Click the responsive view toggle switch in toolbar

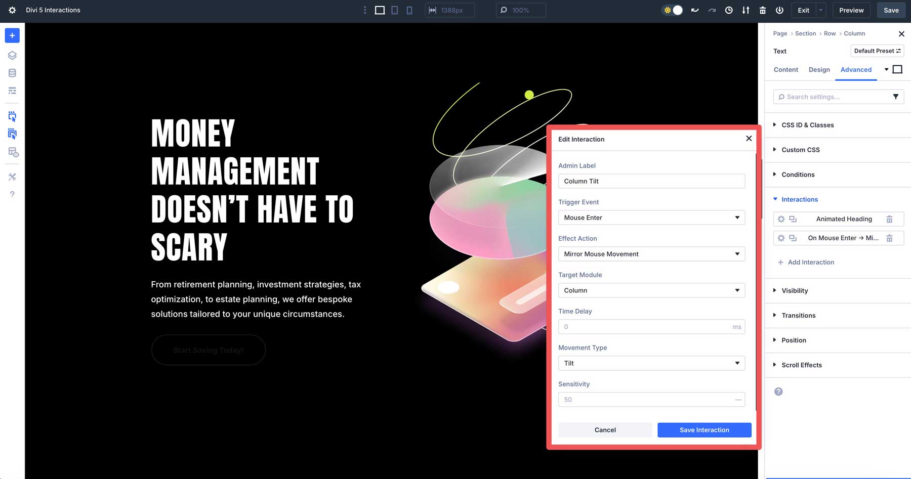click(x=672, y=10)
